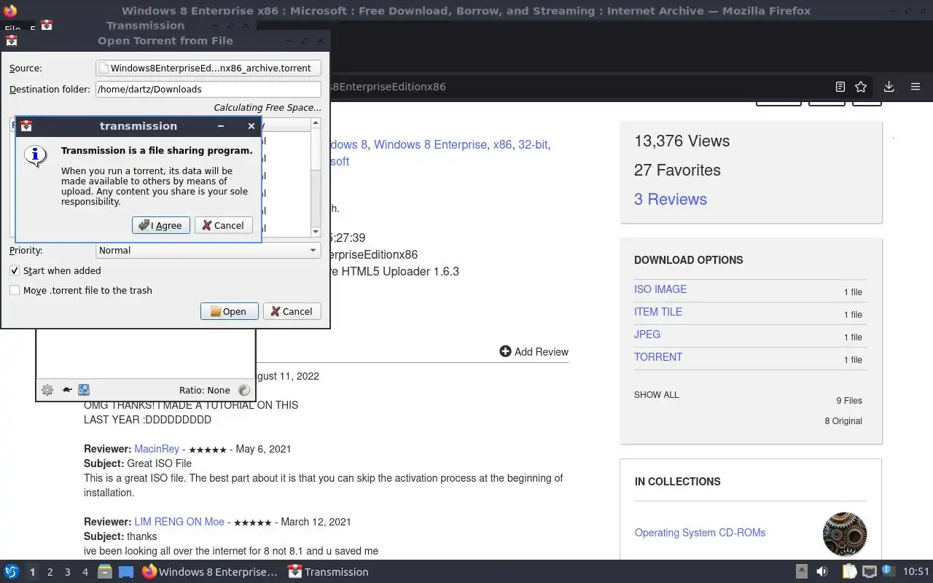Toggle the Start when added checkbox
Screen dimensions: 933x583
[15, 270]
